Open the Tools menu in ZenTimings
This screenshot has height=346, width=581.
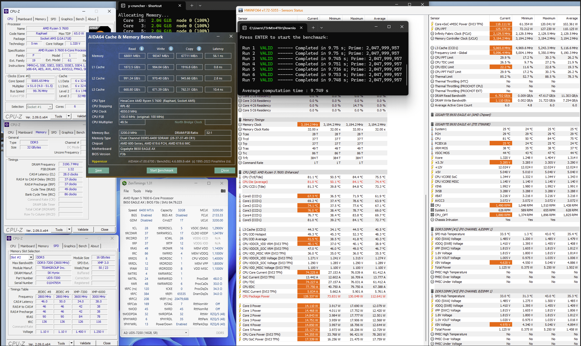point(137,191)
